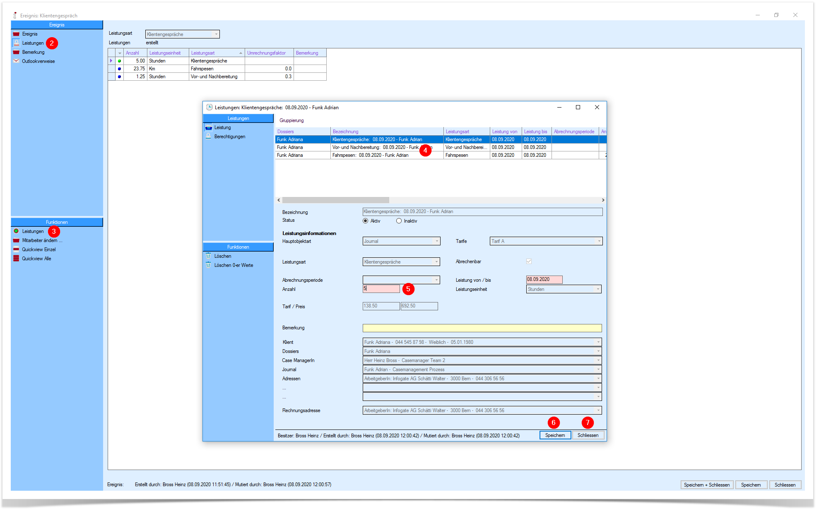The height and width of the screenshot is (511, 819).
Task: Open the Bemerkung sidebar entry
Action: tap(33, 52)
